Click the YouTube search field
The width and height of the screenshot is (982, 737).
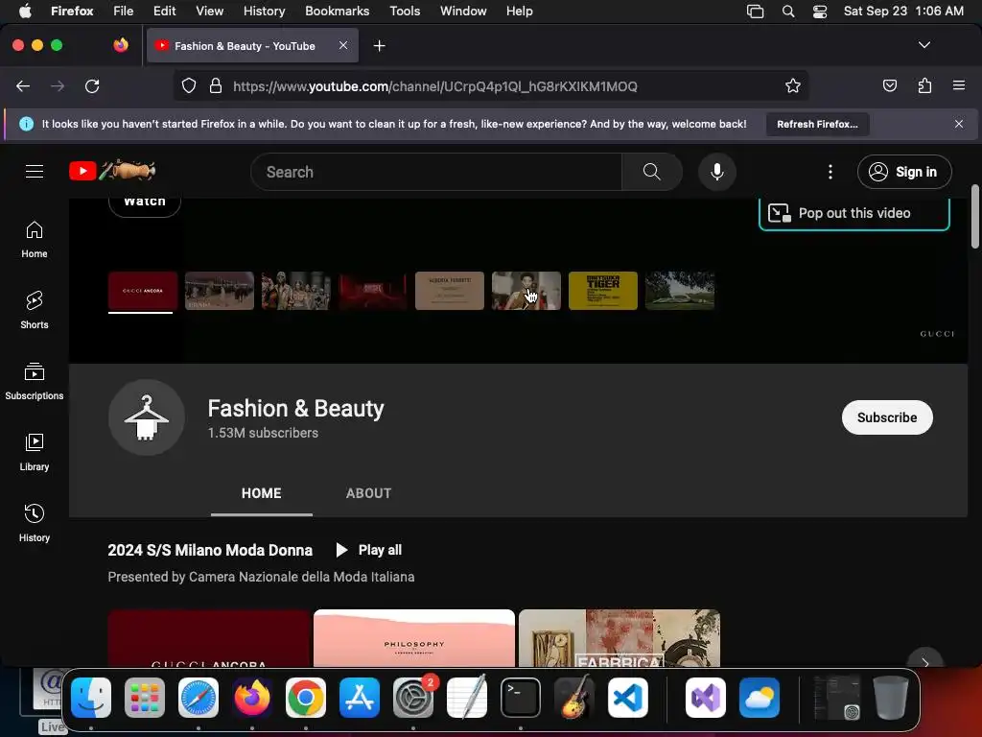(x=436, y=172)
